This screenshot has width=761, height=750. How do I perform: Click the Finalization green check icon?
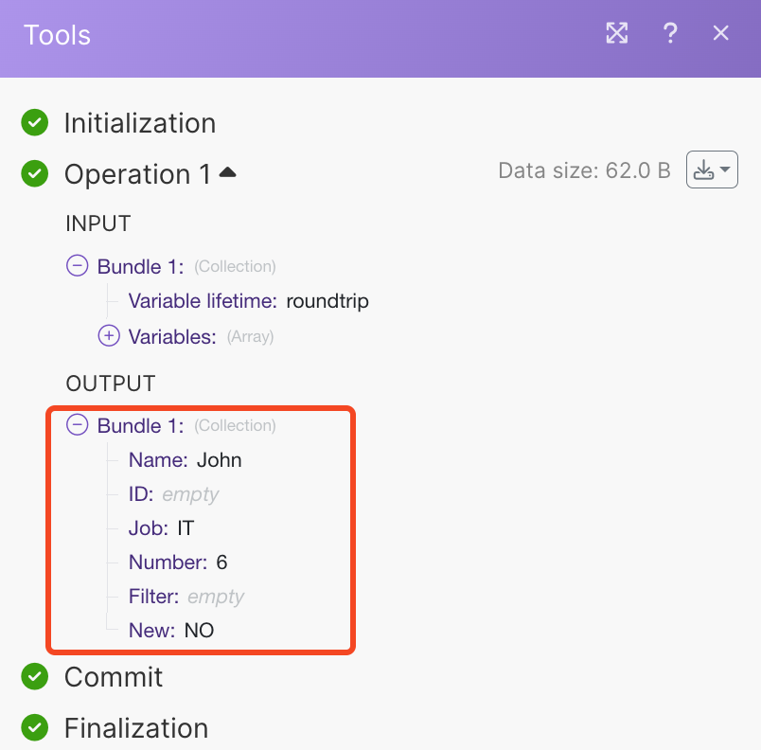(35, 727)
